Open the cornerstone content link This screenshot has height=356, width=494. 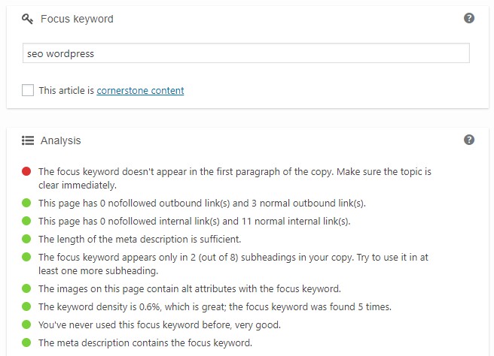140,90
